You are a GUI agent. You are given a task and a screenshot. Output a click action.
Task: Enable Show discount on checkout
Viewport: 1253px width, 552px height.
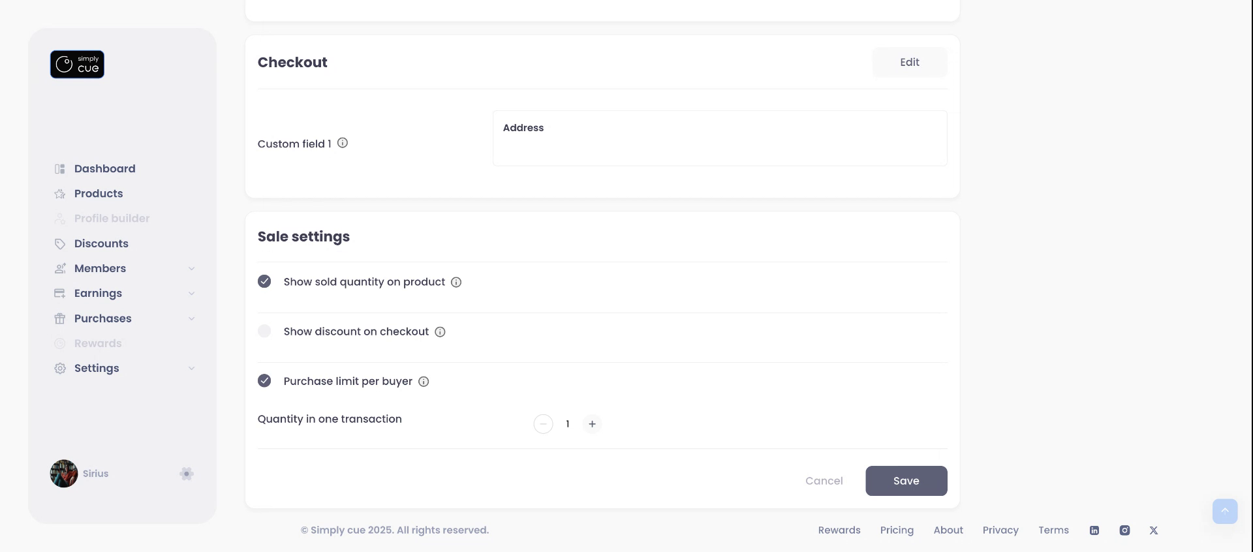[x=264, y=331]
